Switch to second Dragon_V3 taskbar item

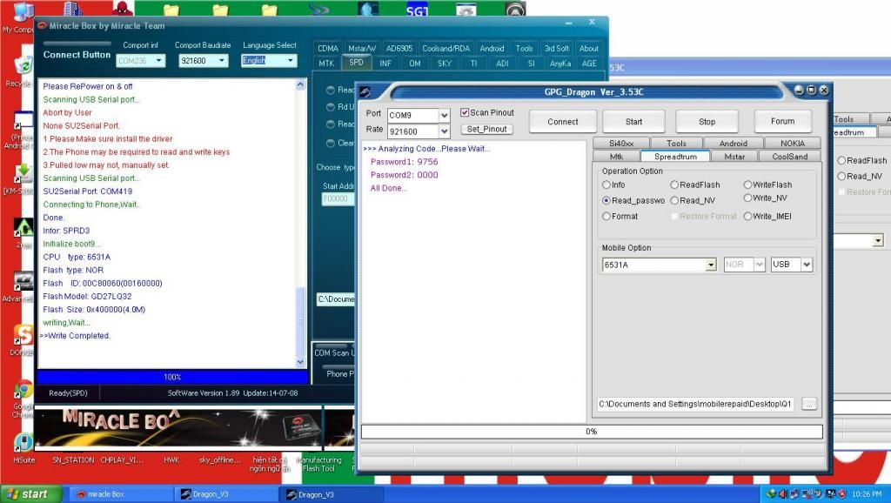click(x=332, y=494)
